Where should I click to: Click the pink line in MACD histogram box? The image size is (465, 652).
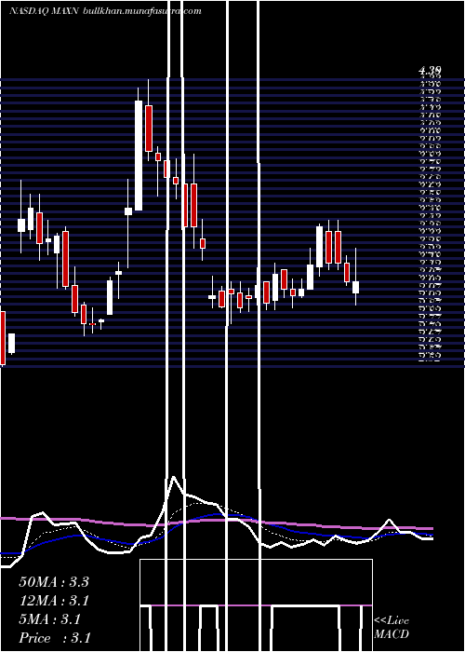coord(256,605)
